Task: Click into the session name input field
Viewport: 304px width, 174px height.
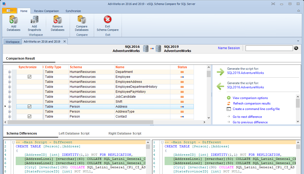Action: point(269,48)
